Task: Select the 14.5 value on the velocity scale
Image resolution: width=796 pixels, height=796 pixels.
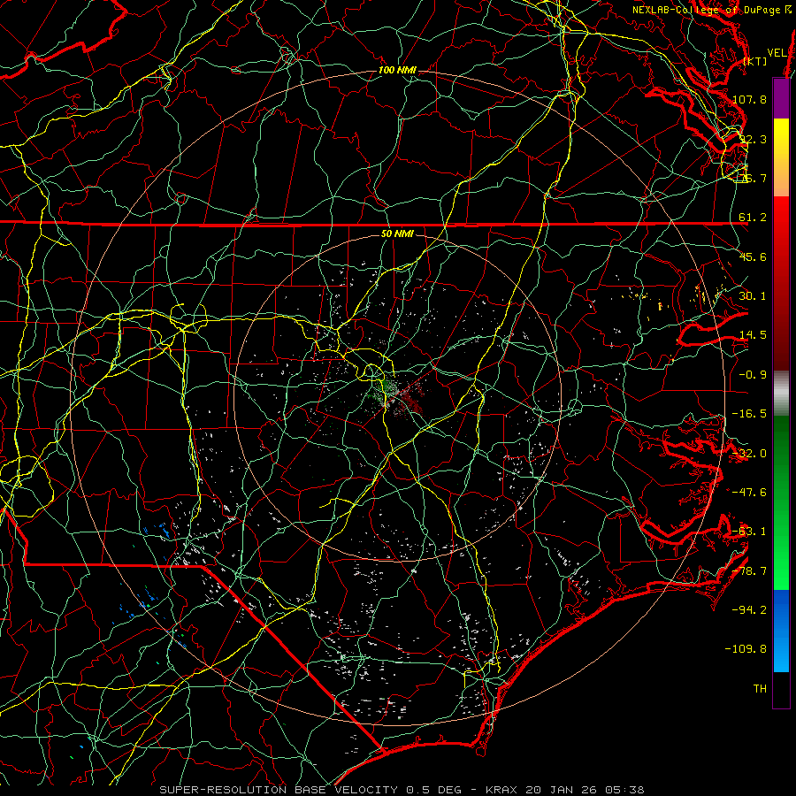Action: (753, 335)
